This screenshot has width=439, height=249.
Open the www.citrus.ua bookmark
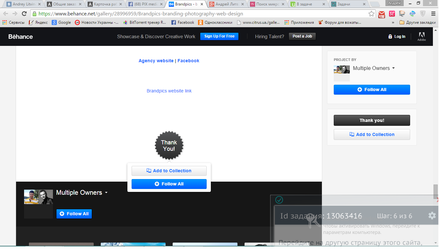coord(258,22)
